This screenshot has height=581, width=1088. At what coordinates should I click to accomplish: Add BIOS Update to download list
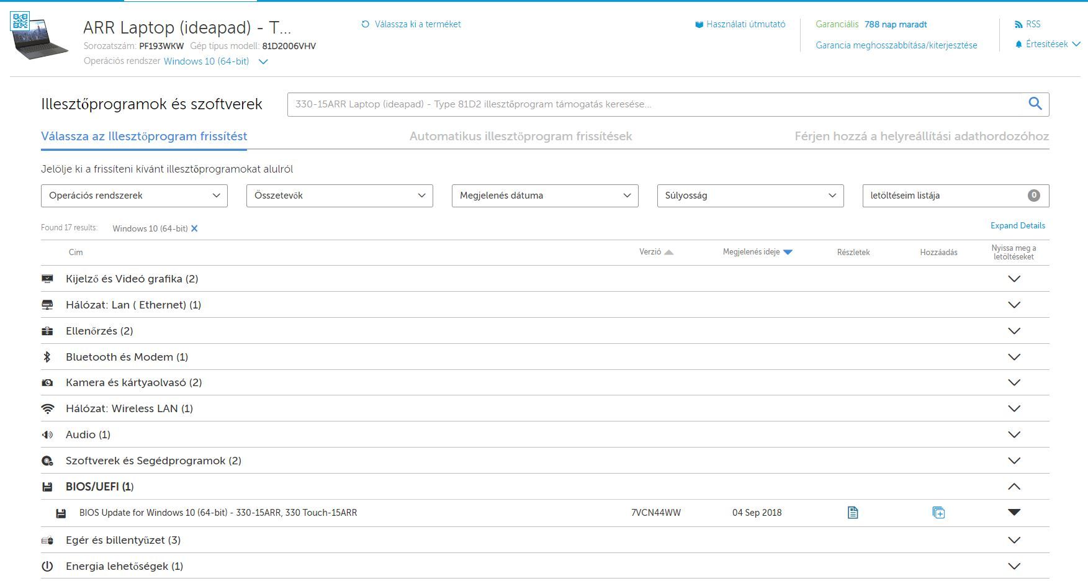(x=938, y=513)
